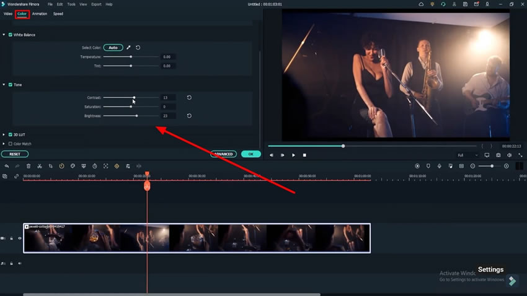This screenshot has width=527, height=296.
Task: Mute the audio track speaker icon
Action: [x=19, y=263]
